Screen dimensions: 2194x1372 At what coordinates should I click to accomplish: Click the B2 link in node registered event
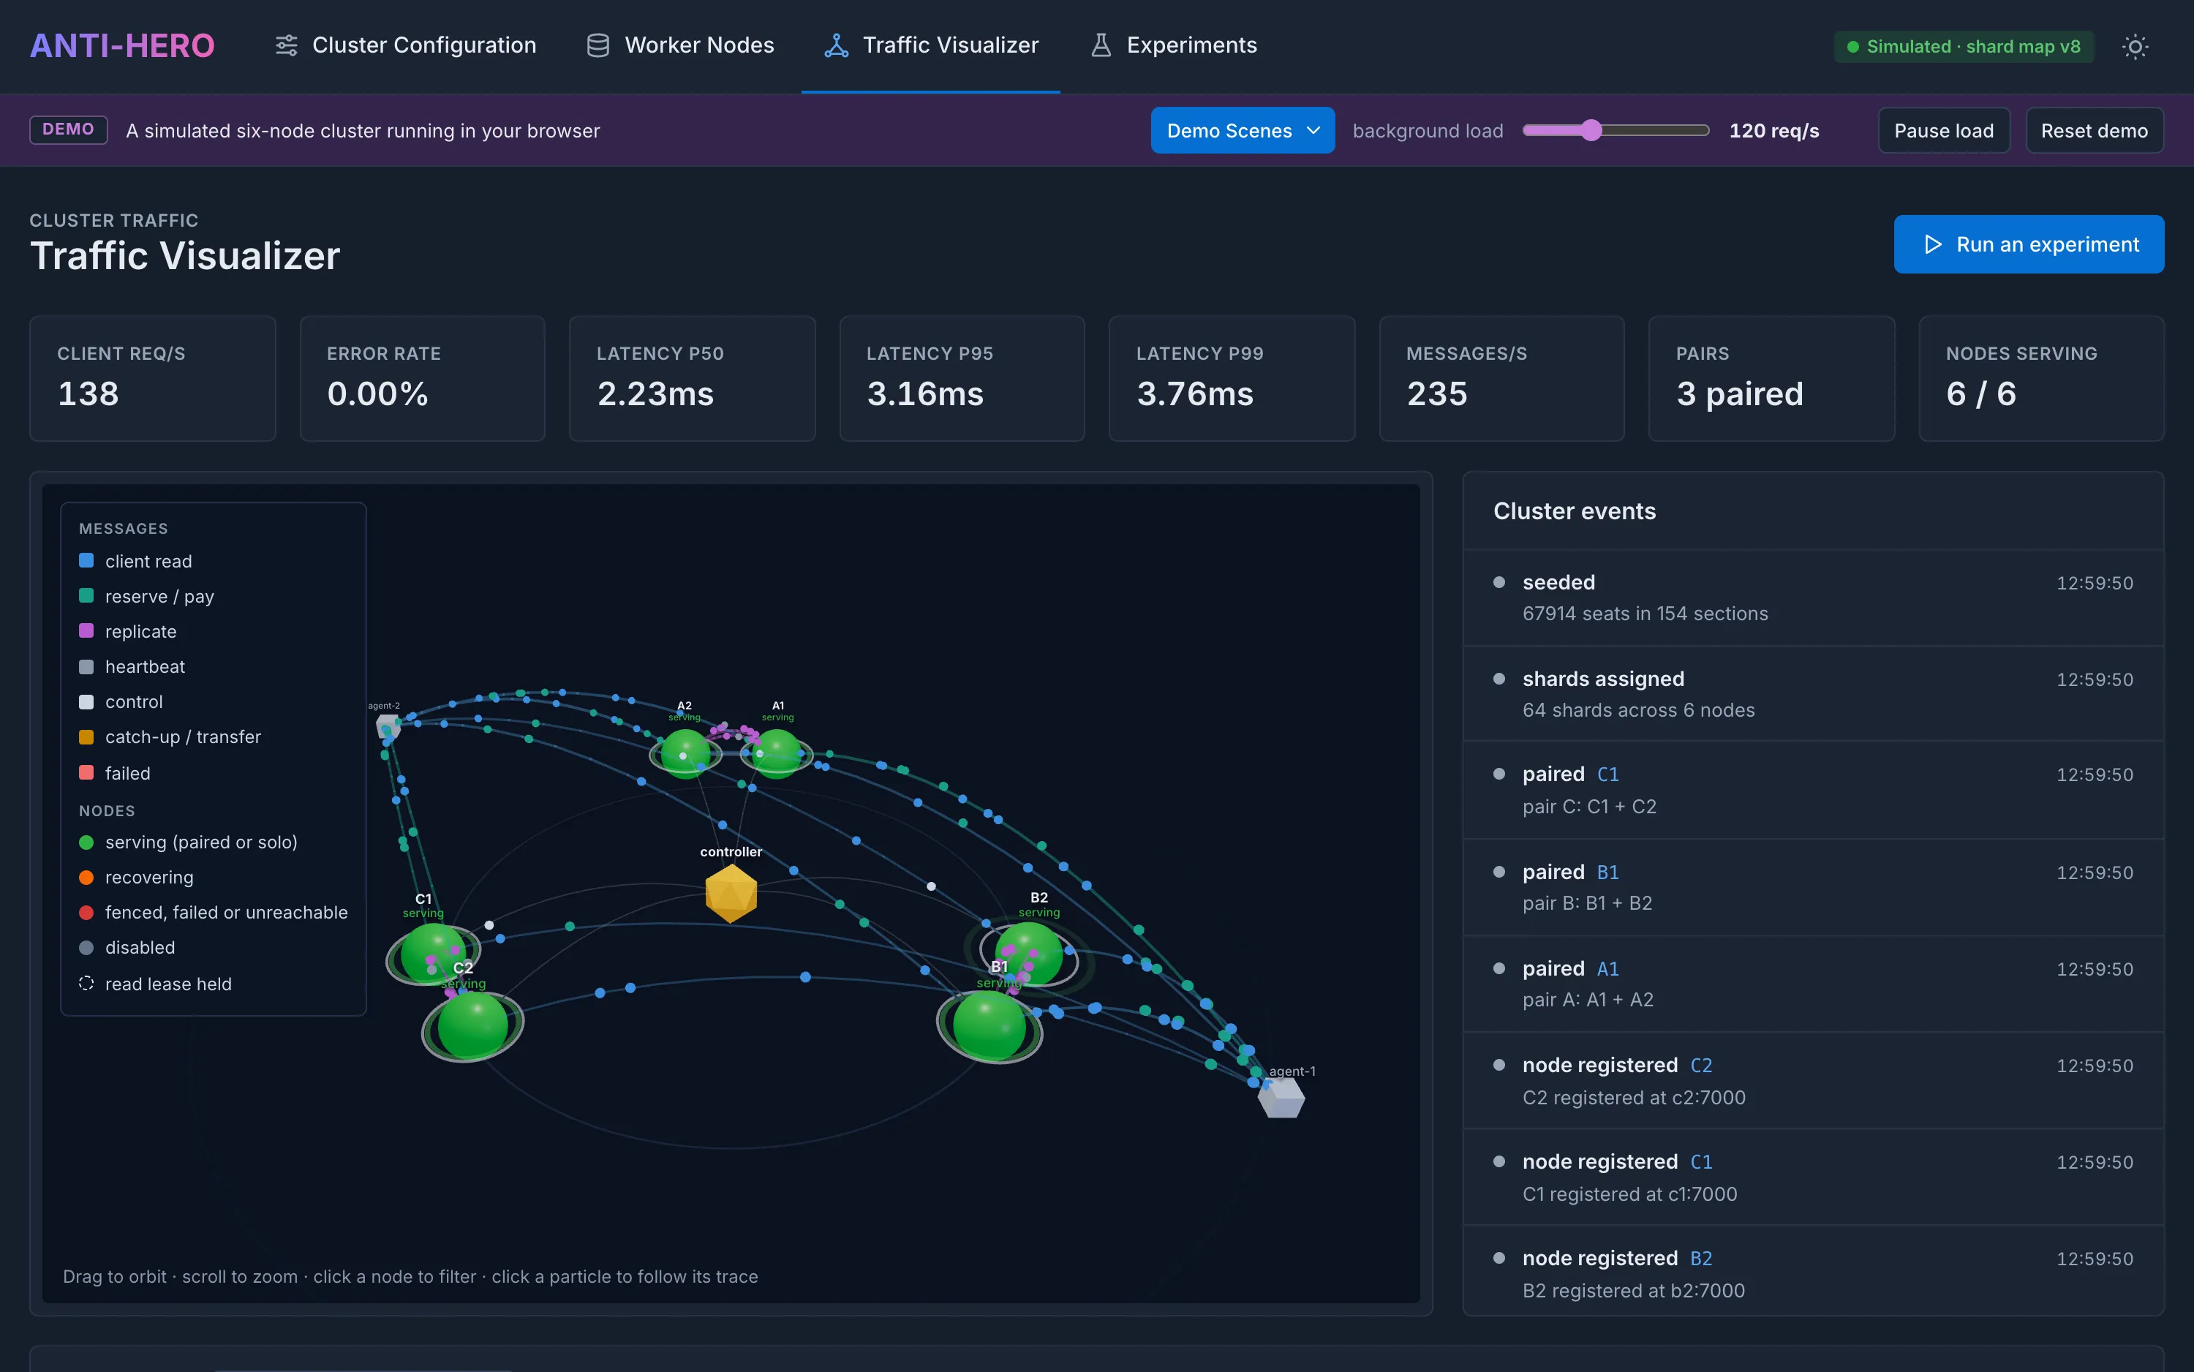coord(1700,1258)
